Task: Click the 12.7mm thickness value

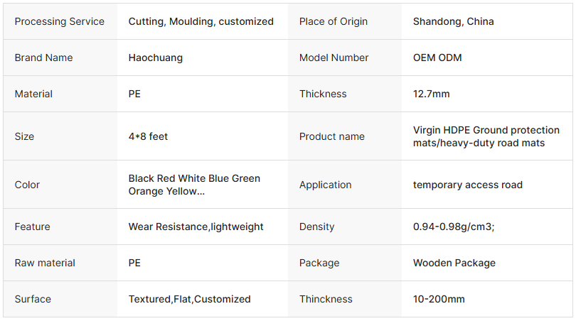Action: pyautogui.click(x=431, y=94)
